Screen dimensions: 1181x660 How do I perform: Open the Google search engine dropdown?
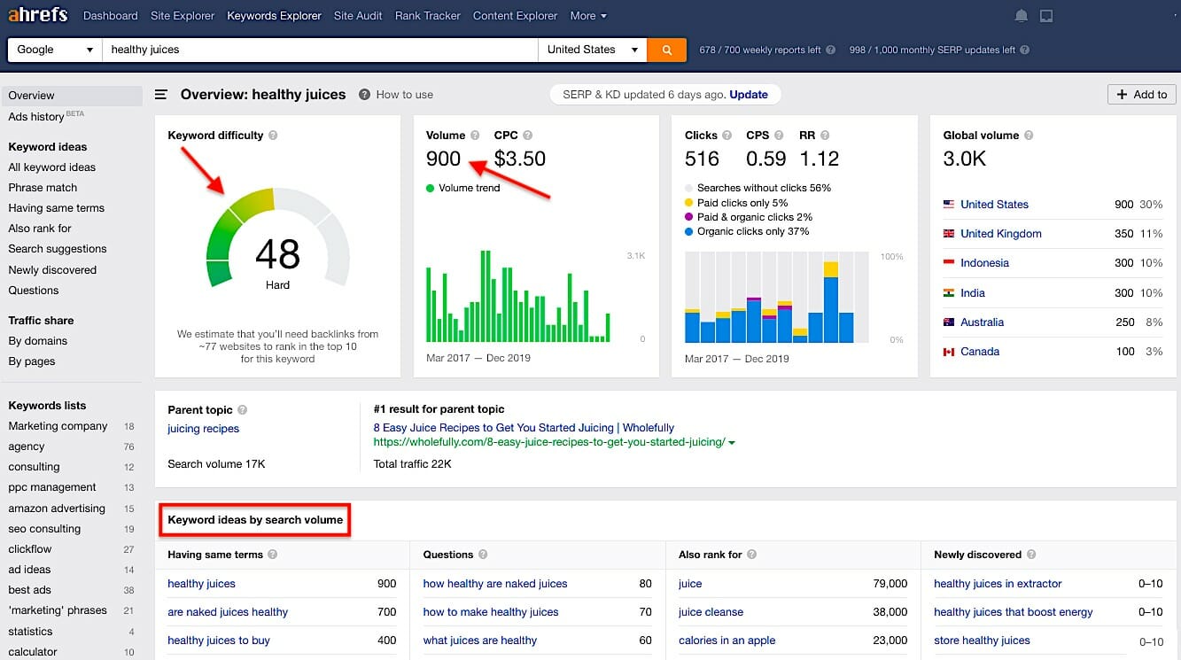pyautogui.click(x=55, y=50)
